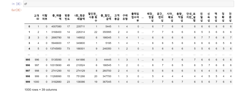
Task: Click the 할인권_사용 횟수 column header
Action: pos(93,17)
